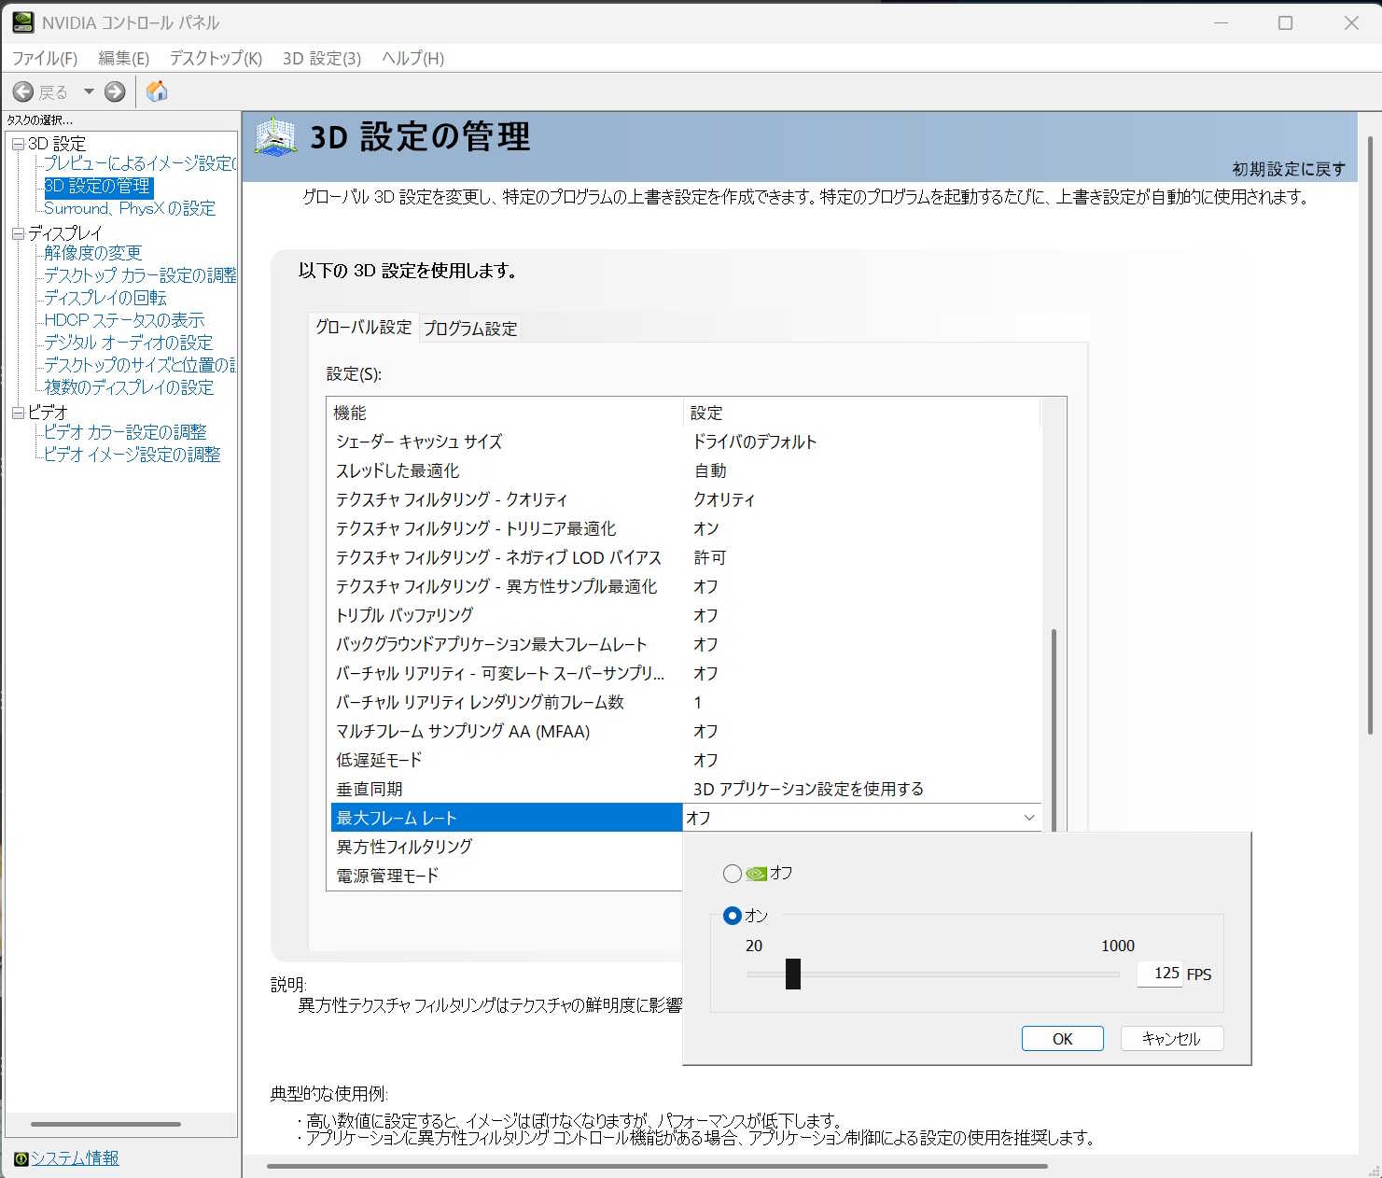Collapse the ビデオ tree node
The image size is (1382, 1178).
click(18, 413)
